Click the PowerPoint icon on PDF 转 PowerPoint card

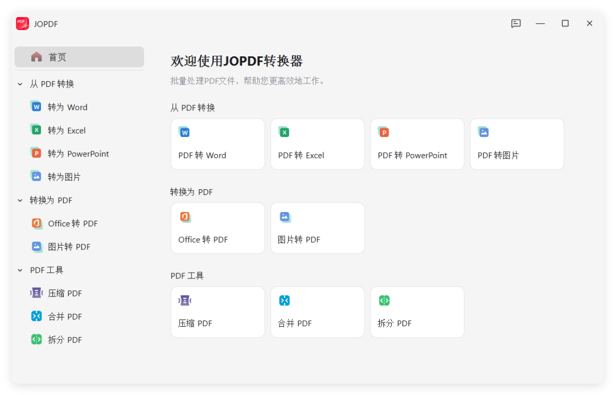click(384, 132)
